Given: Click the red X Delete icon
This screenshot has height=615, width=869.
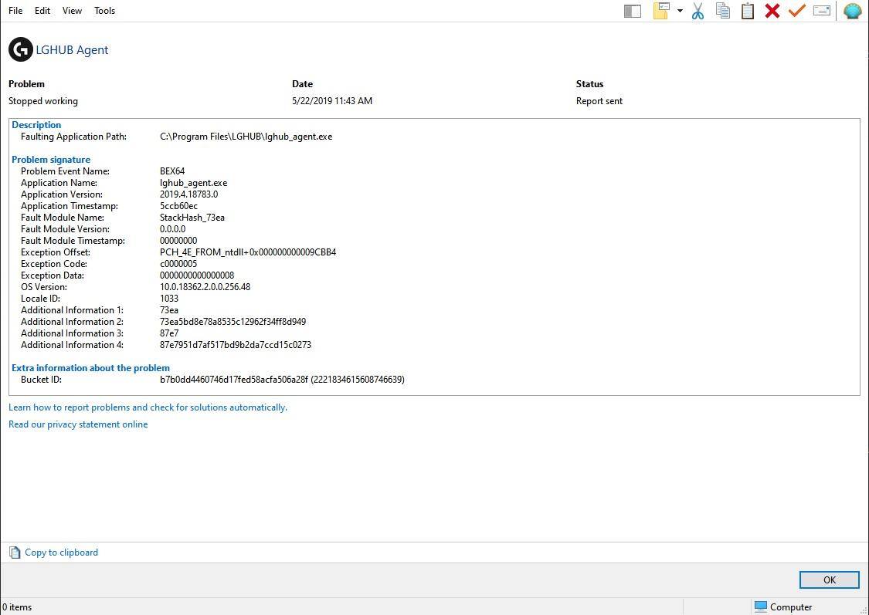Looking at the screenshot, I should (x=772, y=11).
